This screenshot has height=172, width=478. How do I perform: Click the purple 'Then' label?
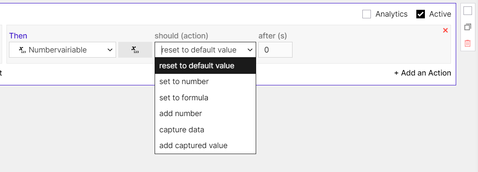tap(18, 35)
